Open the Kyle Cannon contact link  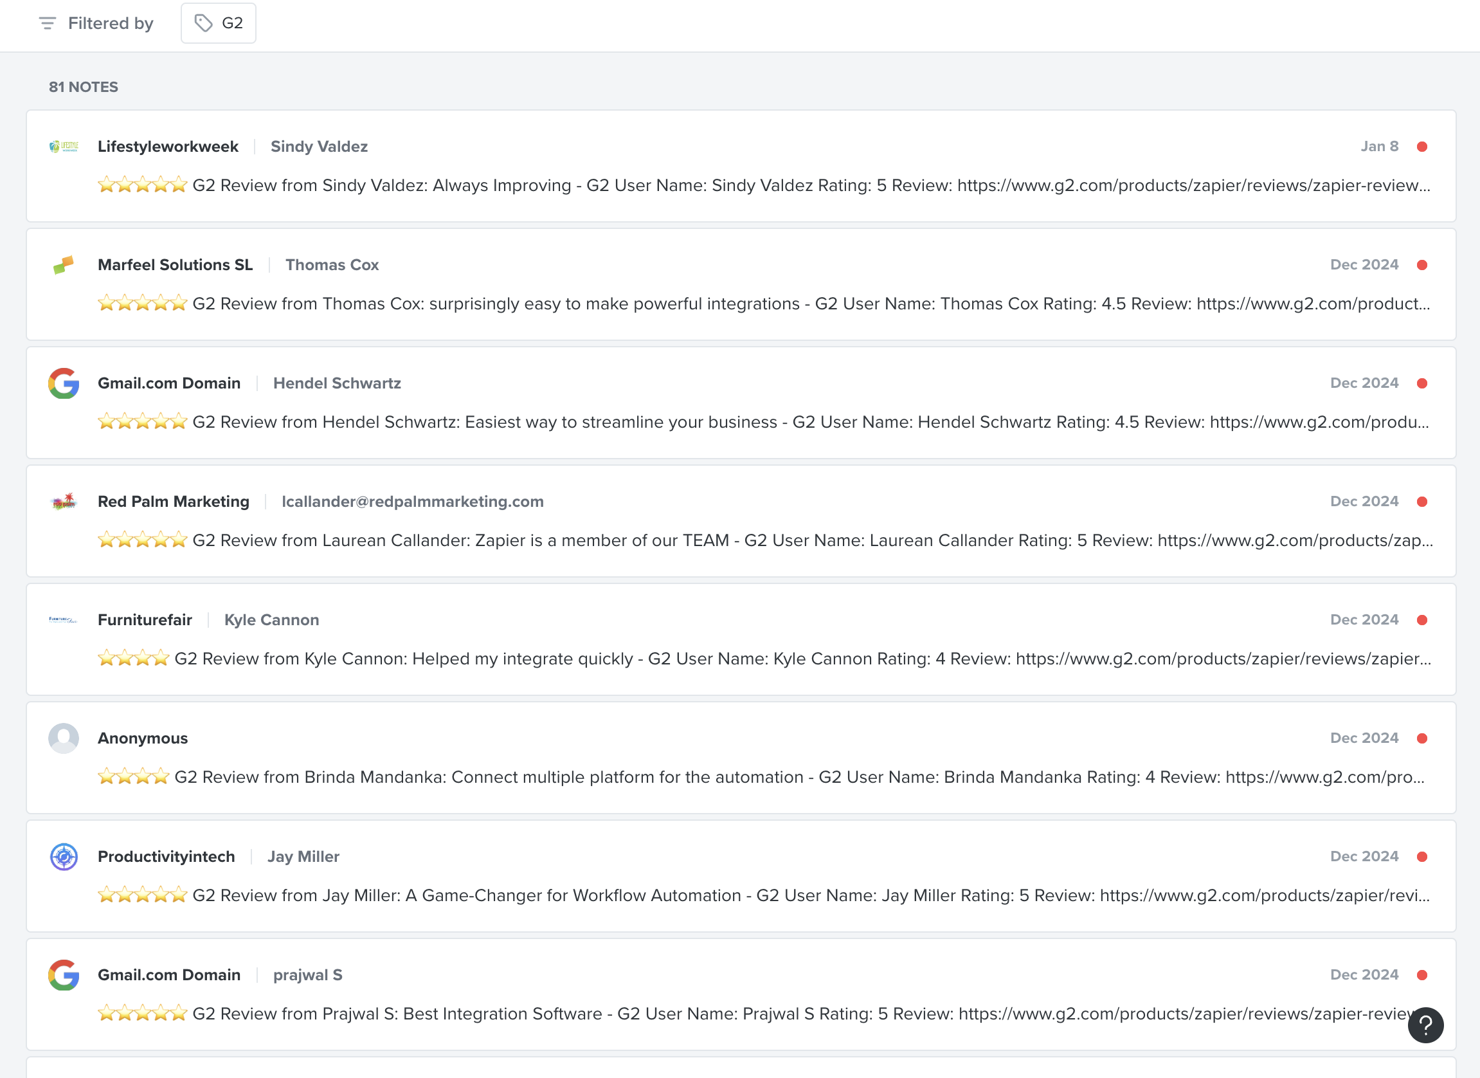coord(271,619)
